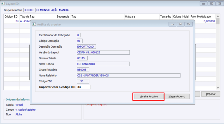
Task: Click the Análise do arquivo window icon
Action: point(34,24)
